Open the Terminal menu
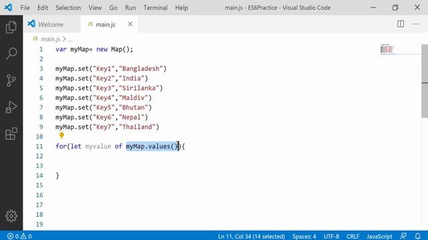This screenshot has width=428, height=240. [155, 7]
